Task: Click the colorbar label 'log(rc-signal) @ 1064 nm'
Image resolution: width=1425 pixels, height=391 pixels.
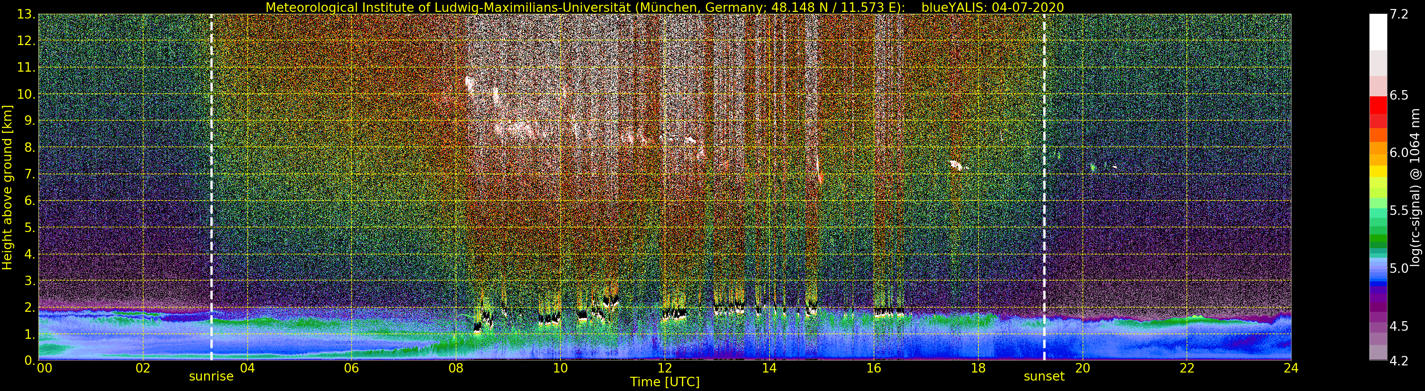Action: (x=1416, y=187)
